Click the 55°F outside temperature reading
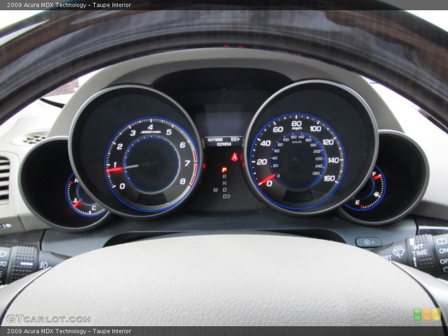 235,140
